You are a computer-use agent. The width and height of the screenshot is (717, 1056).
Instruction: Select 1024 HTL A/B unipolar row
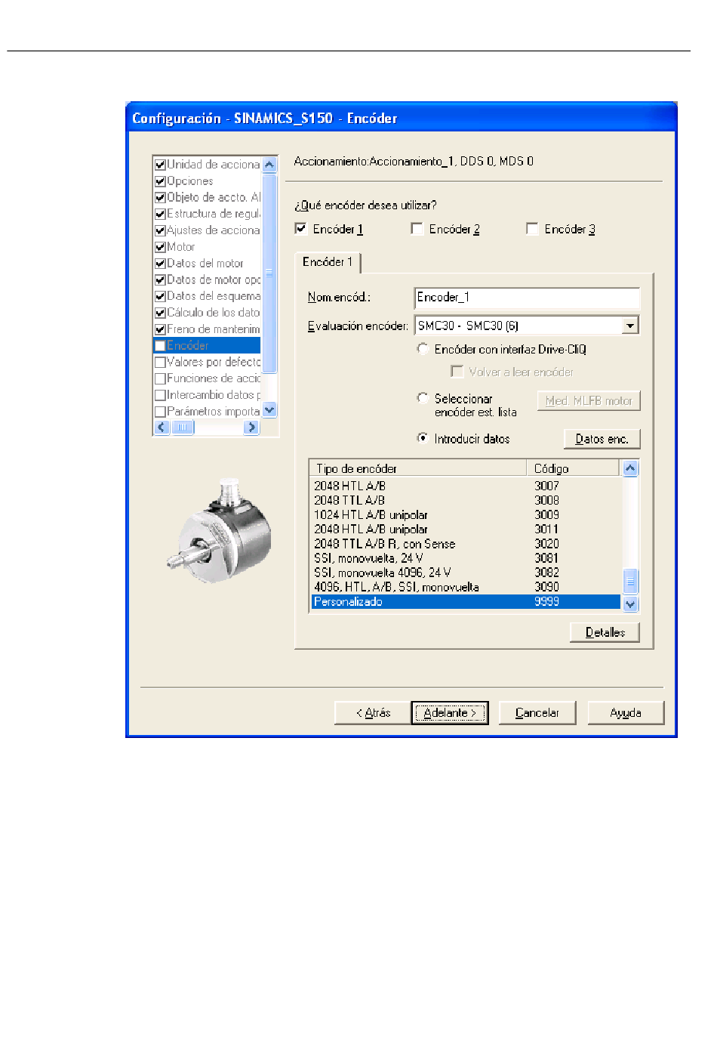[466, 514]
